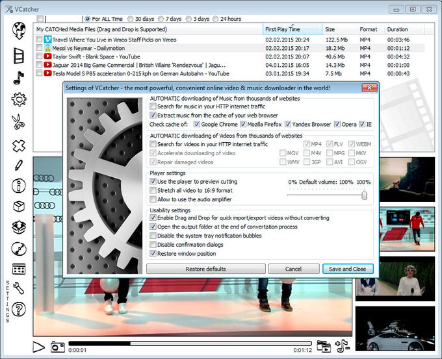This screenshot has height=359, width=442.
Task: Uncheck Restore window position
Action: (153, 253)
